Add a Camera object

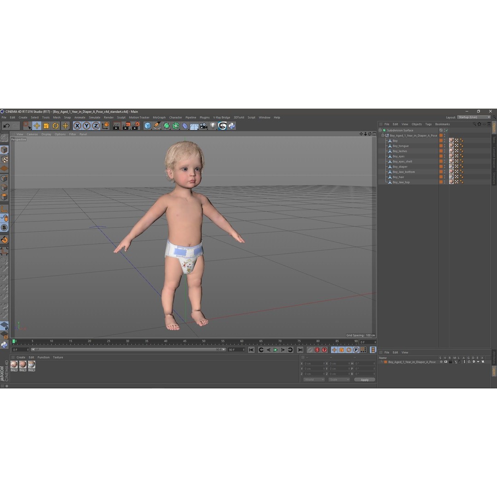pos(203,126)
